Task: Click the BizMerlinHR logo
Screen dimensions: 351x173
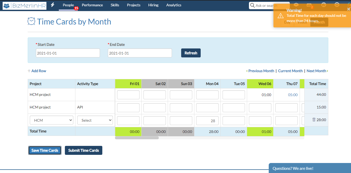Action: [24, 6]
